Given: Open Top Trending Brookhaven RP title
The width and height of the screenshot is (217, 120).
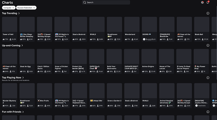Looking at the screenshot, I should coord(112,35).
